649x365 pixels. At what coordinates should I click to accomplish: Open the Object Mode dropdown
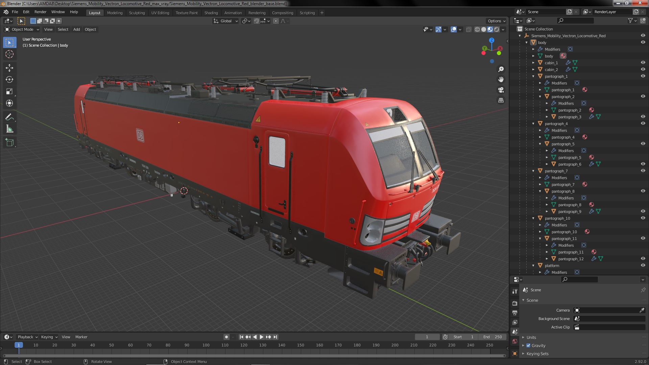tap(22, 29)
